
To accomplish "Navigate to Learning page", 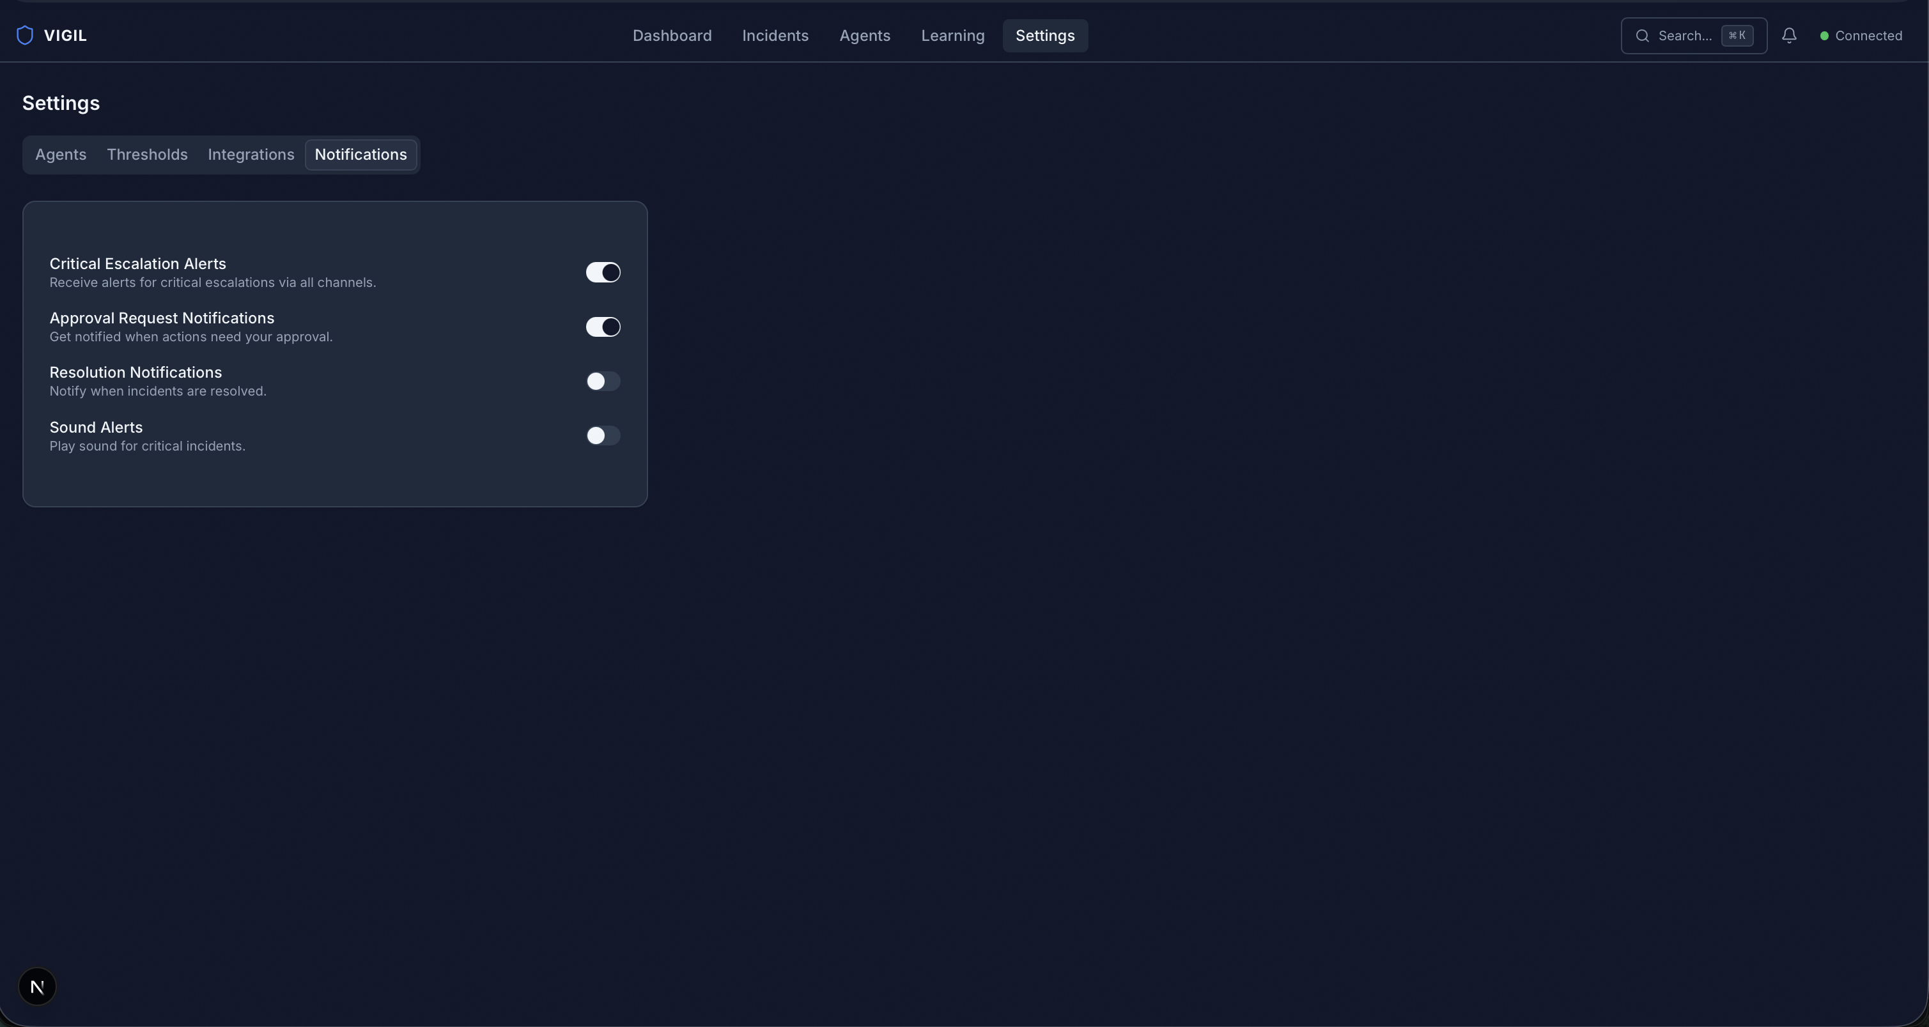I will [x=952, y=36].
